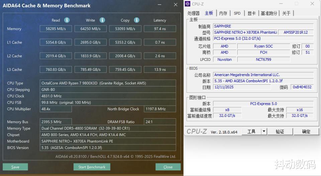Click Start Benchmark button

coord(92,167)
